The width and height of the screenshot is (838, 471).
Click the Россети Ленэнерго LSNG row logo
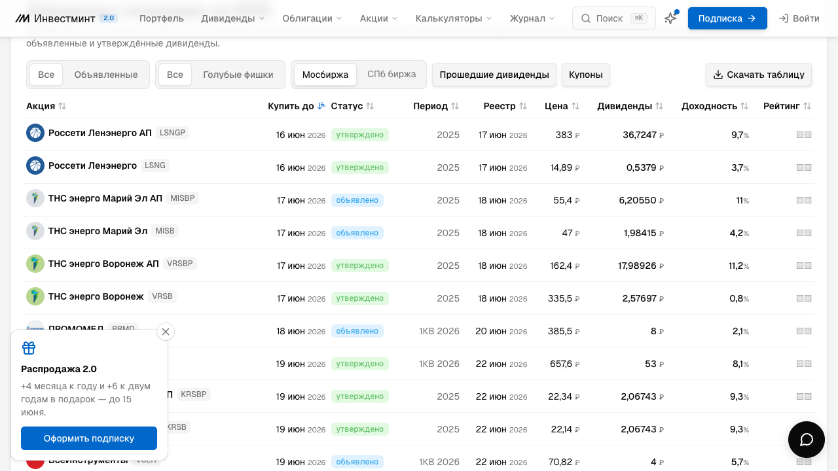(x=35, y=166)
